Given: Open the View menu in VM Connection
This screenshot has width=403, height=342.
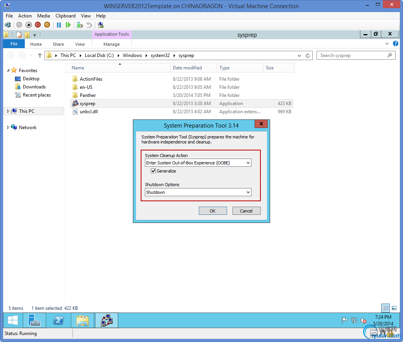Looking at the screenshot, I should pos(86,16).
